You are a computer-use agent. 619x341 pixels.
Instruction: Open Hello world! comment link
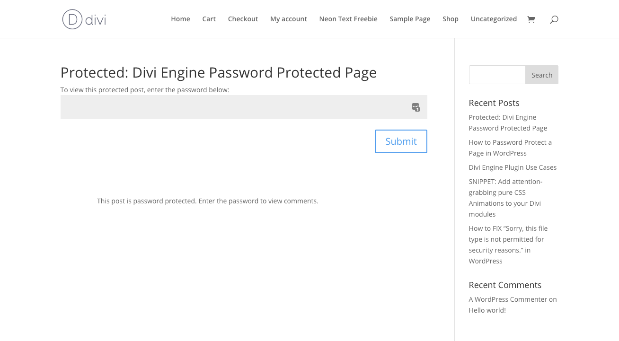tap(487, 310)
